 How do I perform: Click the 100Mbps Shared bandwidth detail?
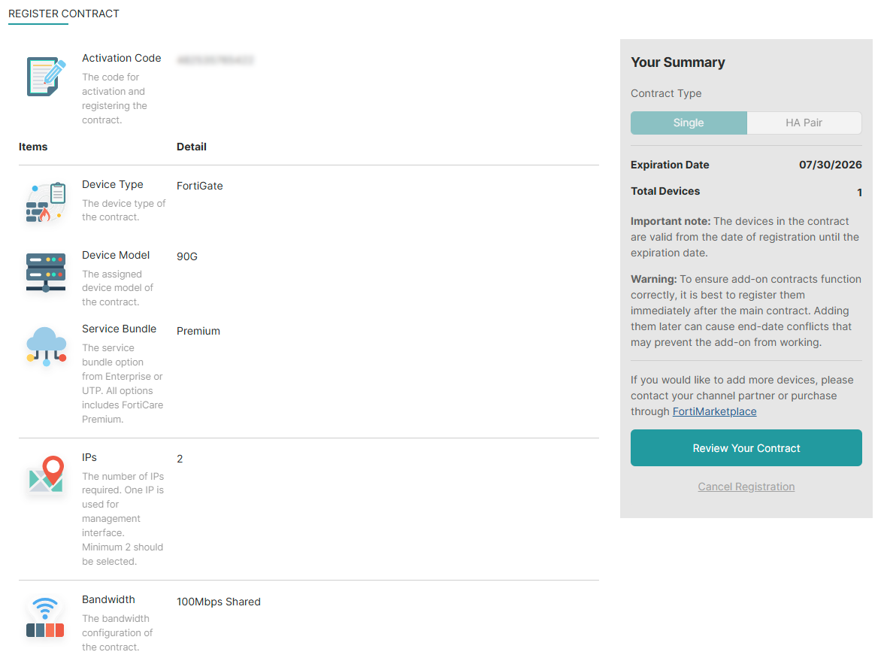tap(218, 602)
